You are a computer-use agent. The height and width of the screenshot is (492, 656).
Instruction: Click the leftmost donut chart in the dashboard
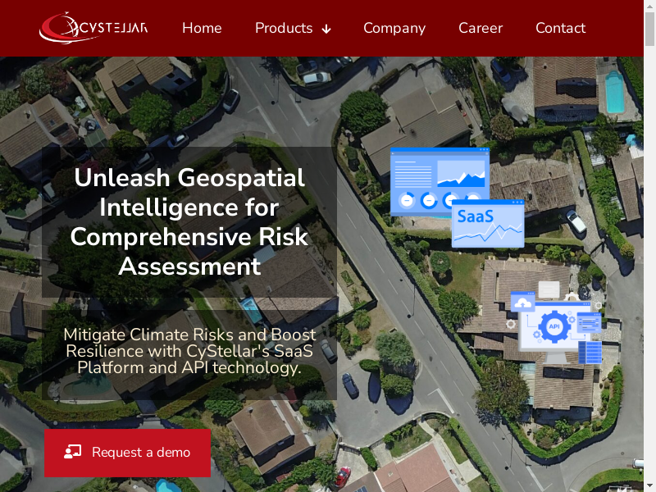pos(407,200)
